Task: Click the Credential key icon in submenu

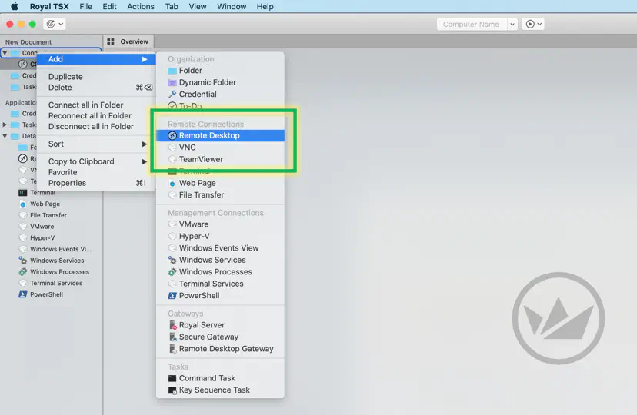Action: pos(172,95)
